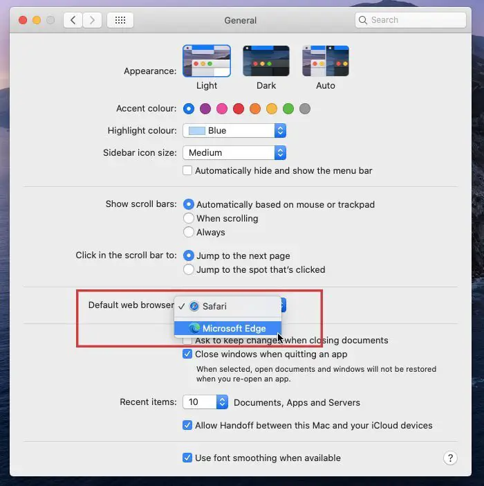Click into the Search field

point(410,20)
